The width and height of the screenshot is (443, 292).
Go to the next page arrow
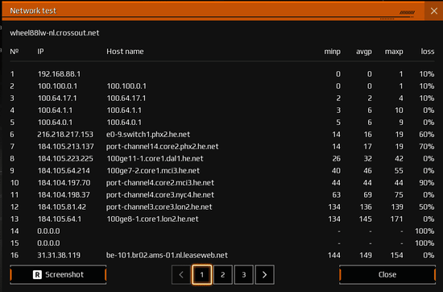point(264,274)
